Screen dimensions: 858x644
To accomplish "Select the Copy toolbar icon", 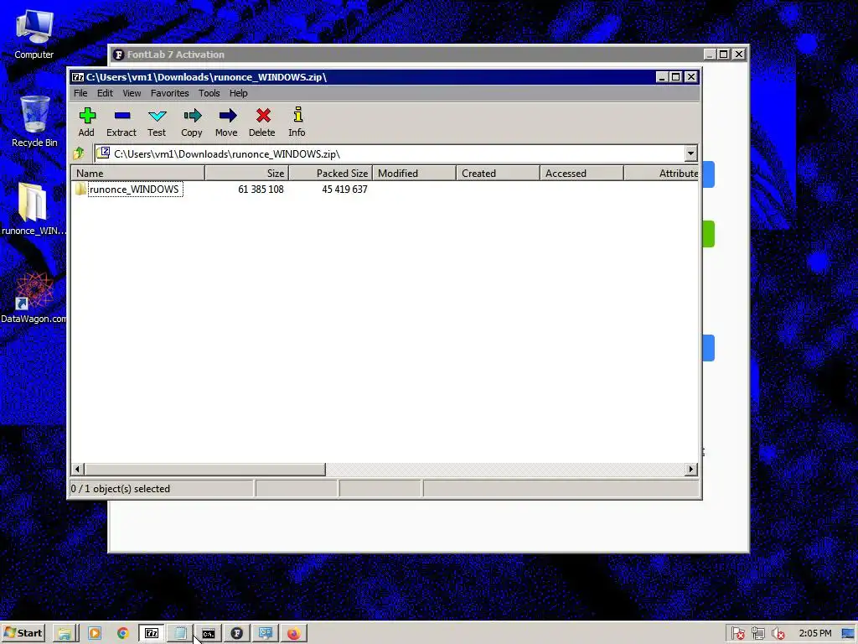I will click(192, 116).
